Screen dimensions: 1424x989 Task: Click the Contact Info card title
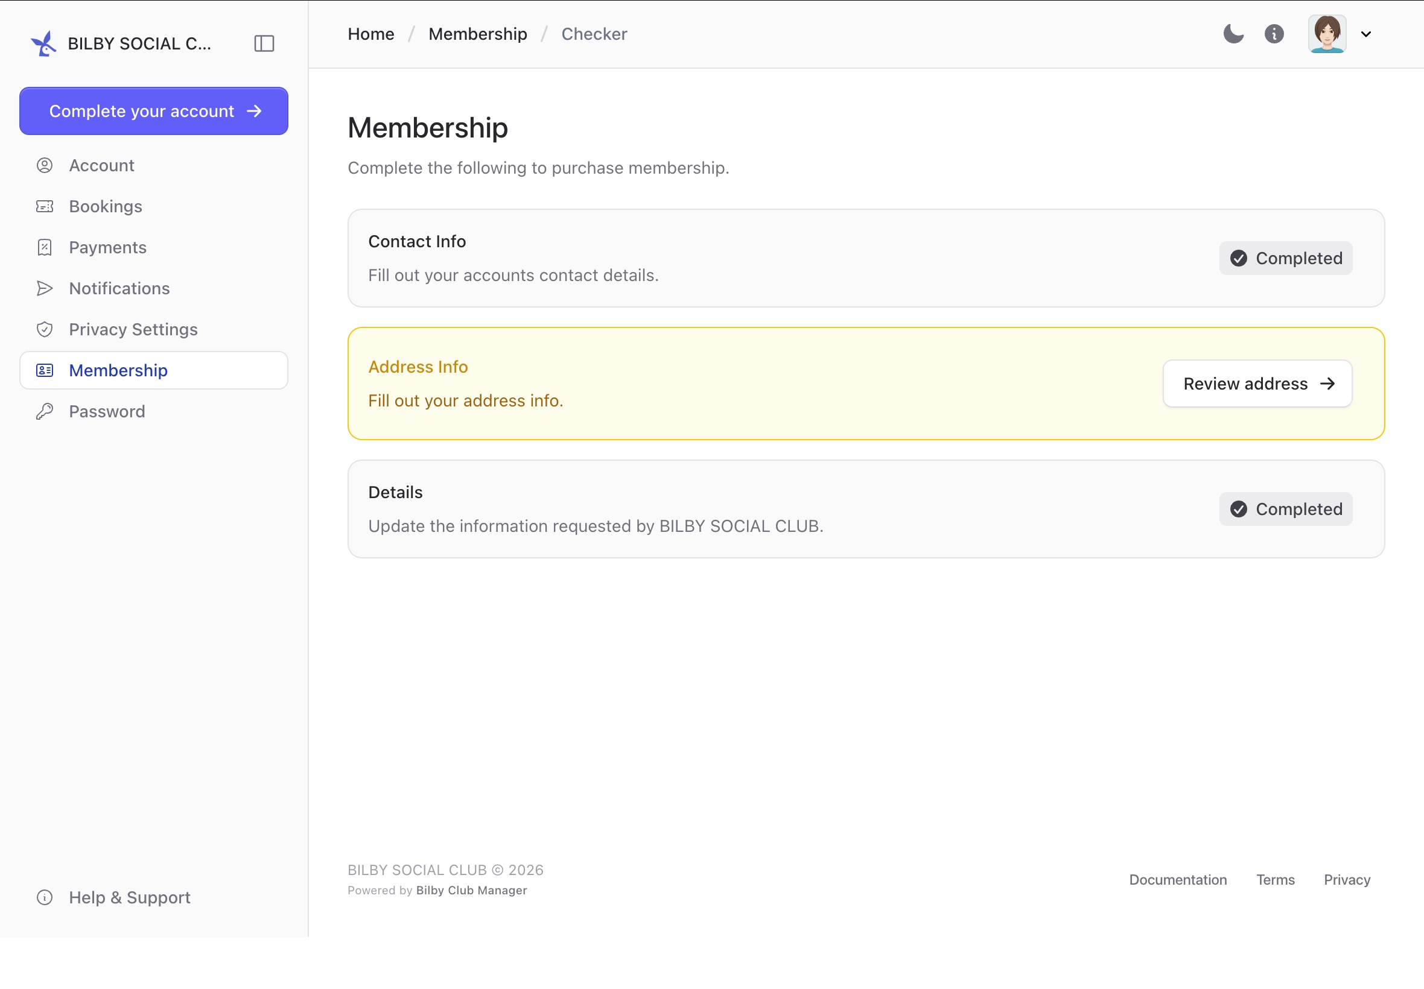coord(416,241)
